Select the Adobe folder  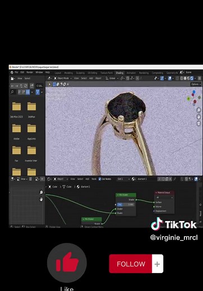coord(16,132)
